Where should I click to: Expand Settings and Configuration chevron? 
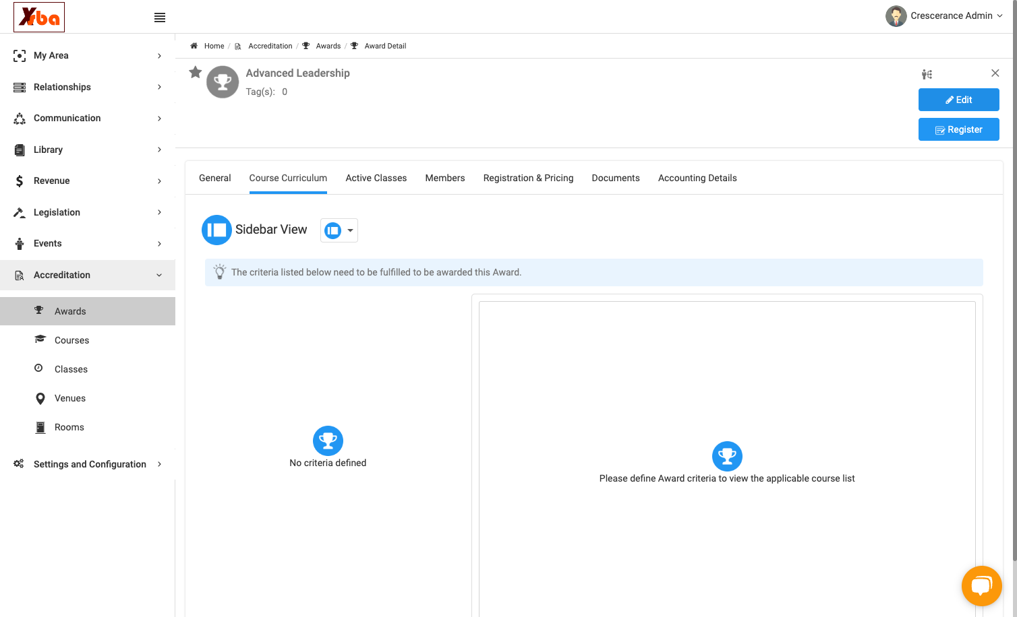coord(159,464)
